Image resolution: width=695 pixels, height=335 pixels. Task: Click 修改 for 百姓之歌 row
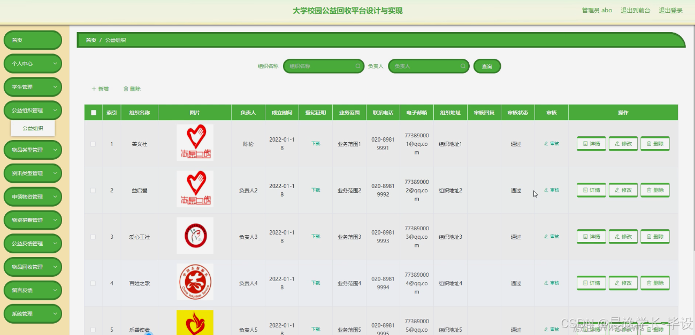623,283
